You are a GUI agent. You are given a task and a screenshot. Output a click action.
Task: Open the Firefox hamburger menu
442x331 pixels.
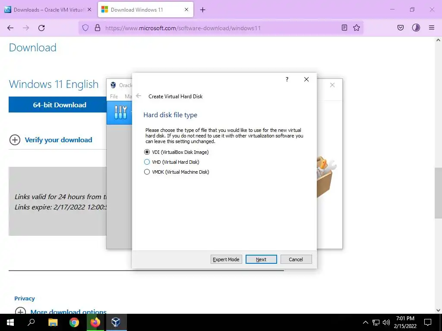432,28
